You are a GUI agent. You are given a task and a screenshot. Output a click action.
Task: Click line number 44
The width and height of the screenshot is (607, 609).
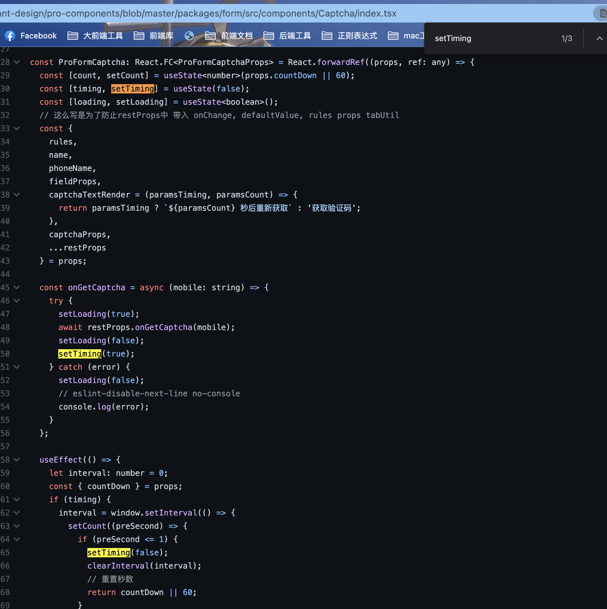[x=5, y=274]
